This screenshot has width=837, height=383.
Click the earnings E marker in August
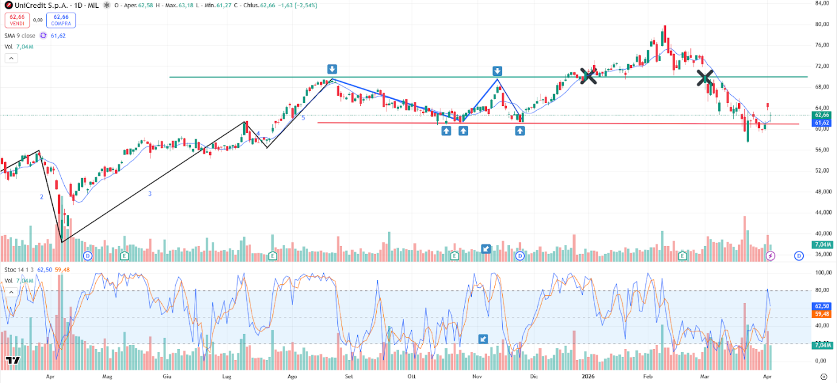point(272,256)
